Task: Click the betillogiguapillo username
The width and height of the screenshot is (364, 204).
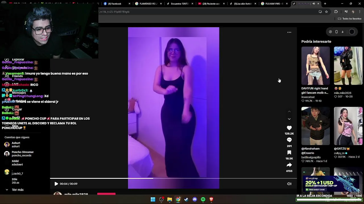Action: coord(311,157)
